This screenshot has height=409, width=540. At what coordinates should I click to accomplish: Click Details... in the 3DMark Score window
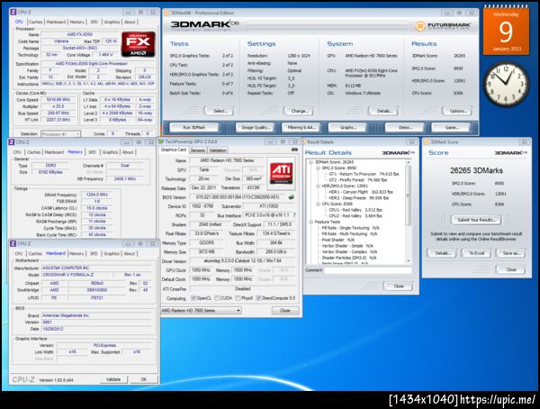point(442,253)
